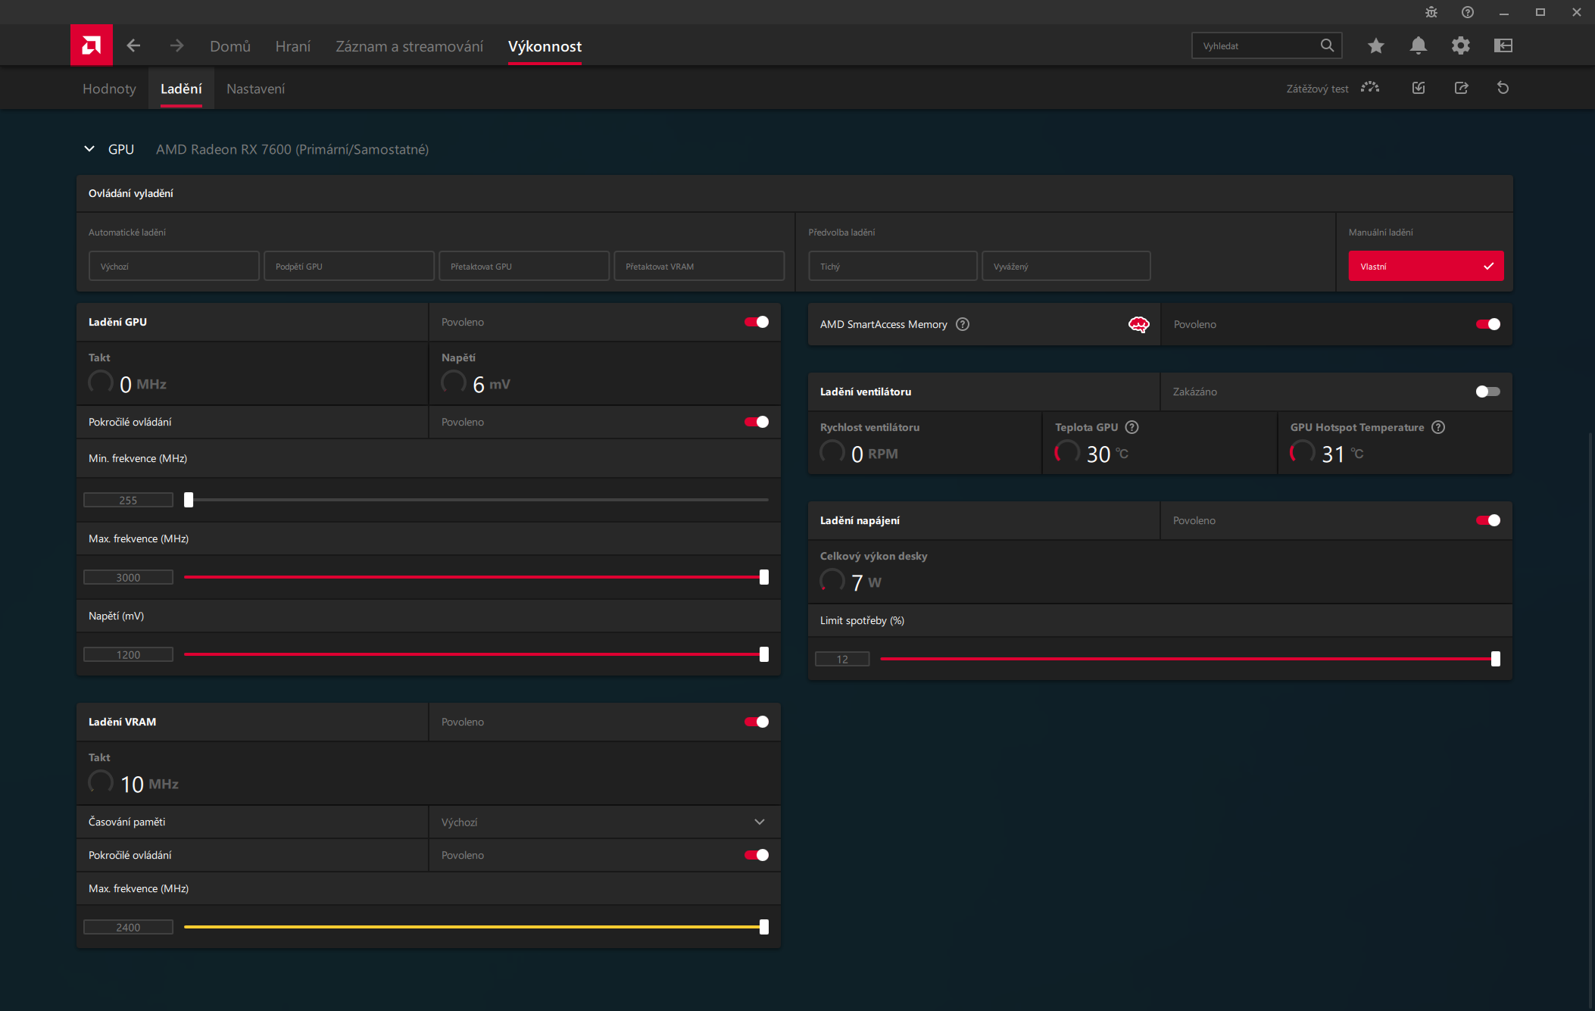Choose the Tichý preset
The width and height of the screenshot is (1595, 1011).
(x=893, y=266)
